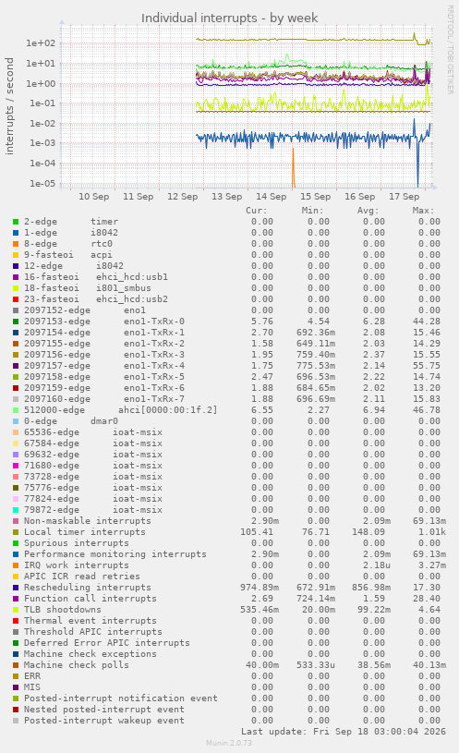Select the eno1-TxRx-0 legend label
The image size is (459, 753).
click(154, 322)
